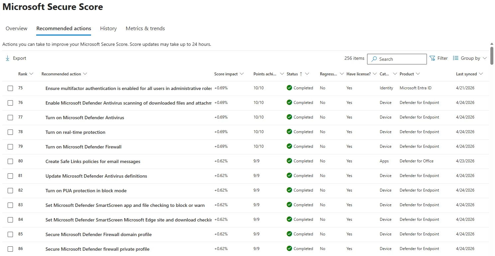Open the Points achieved column dropdown
This screenshot has width=495, height=256.
(x=282, y=74)
